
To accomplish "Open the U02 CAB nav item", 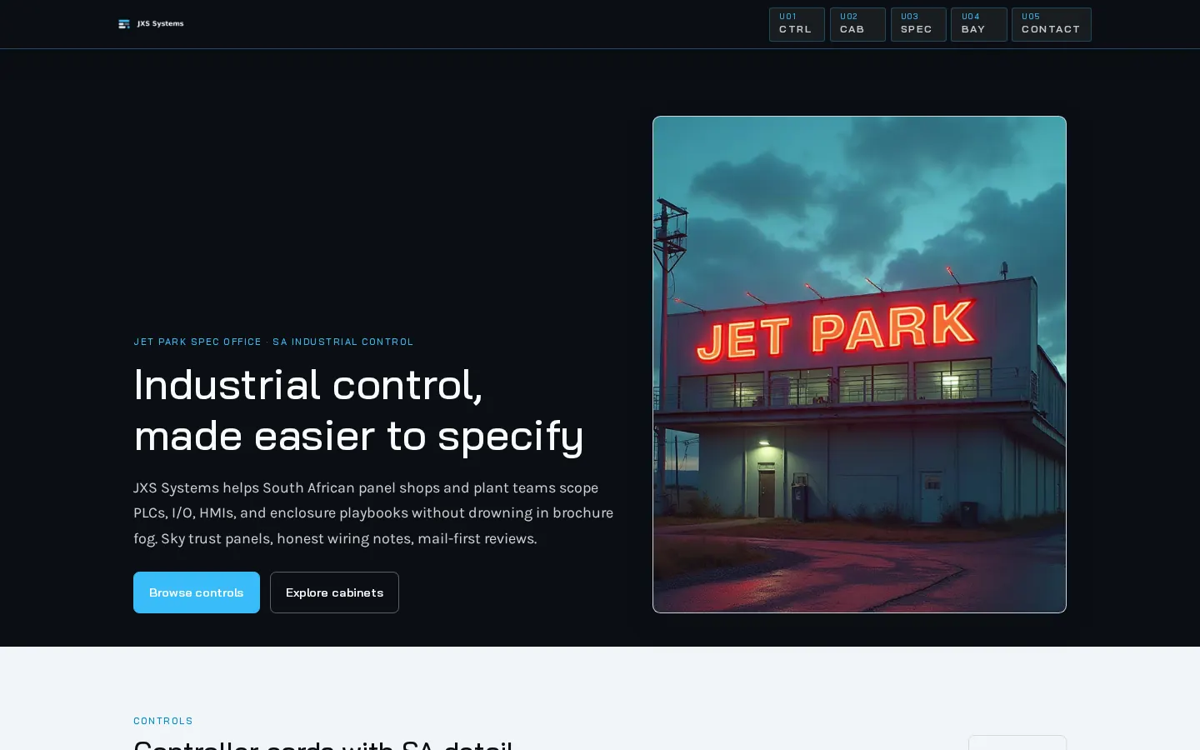I will (x=857, y=24).
